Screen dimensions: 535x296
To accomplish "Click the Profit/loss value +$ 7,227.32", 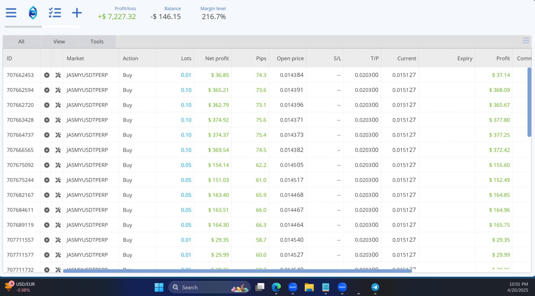I will coord(117,17).
